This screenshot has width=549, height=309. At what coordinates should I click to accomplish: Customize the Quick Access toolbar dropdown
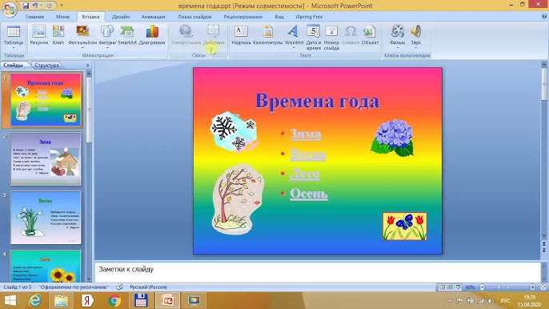pos(62,6)
